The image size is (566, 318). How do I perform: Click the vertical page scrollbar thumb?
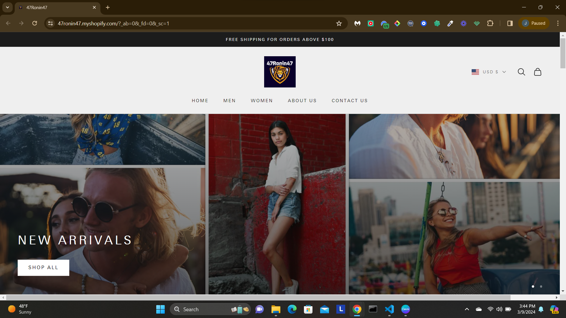coord(563,53)
